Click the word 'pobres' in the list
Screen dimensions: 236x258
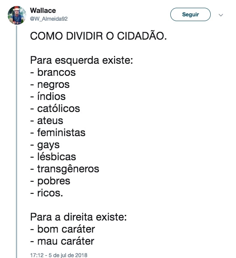point(54,181)
